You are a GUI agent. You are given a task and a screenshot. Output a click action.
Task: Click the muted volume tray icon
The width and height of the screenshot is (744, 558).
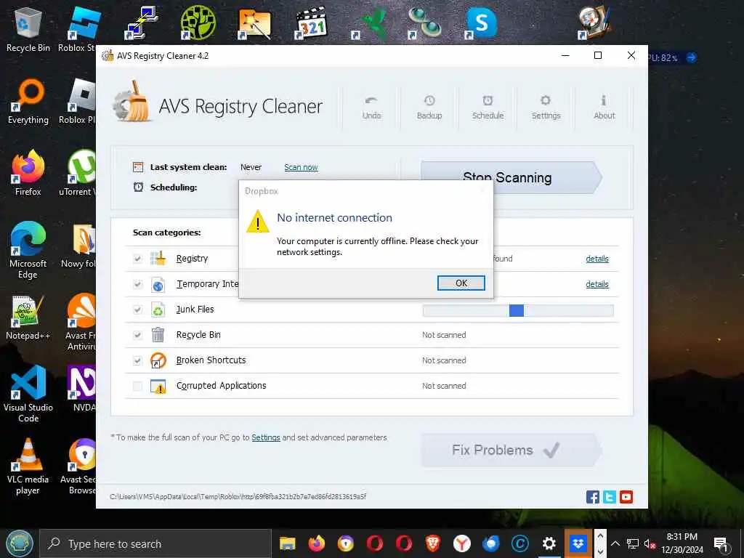click(x=649, y=543)
